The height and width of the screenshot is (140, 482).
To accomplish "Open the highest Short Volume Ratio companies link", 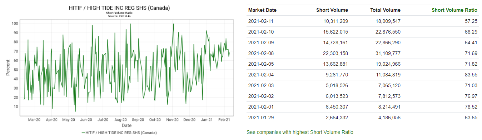I will 300,132.
